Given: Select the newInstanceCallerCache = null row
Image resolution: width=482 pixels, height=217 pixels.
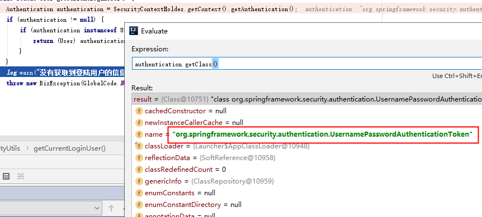Looking at the screenshot, I should pyautogui.click(x=307, y=123).
